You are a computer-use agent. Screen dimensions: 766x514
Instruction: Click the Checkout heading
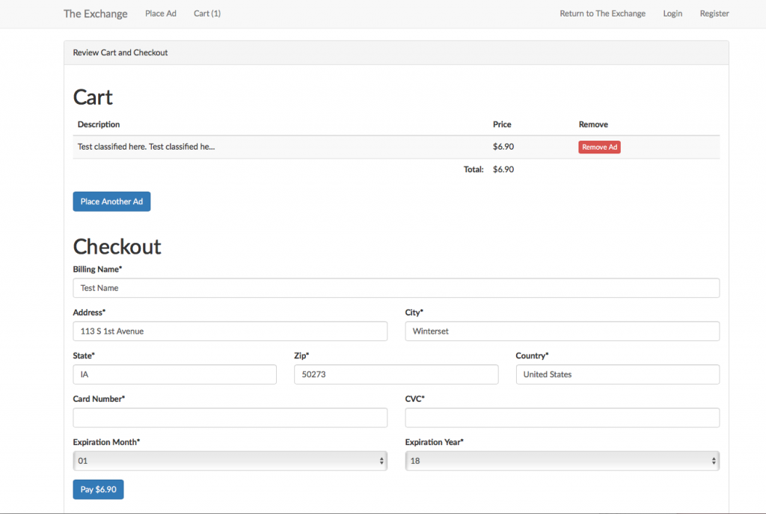click(x=117, y=247)
